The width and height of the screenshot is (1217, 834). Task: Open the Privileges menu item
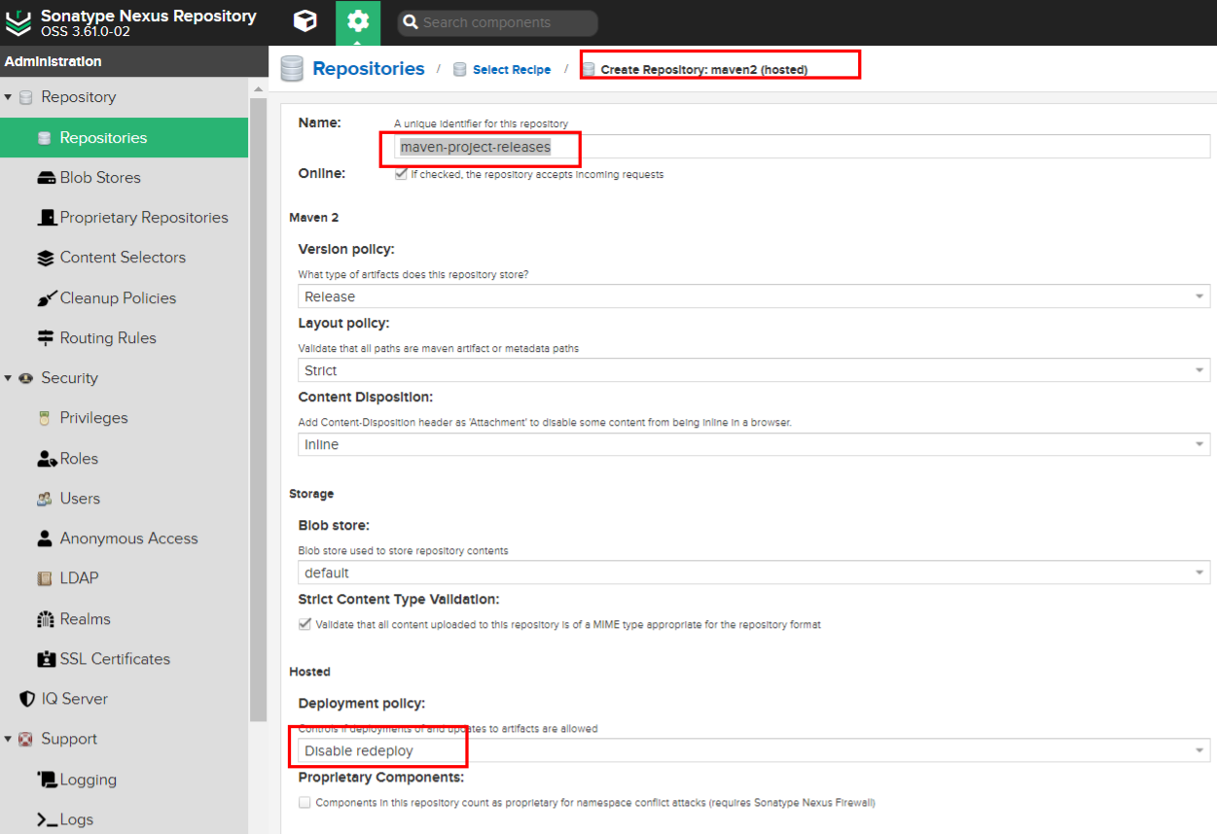(x=93, y=418)
